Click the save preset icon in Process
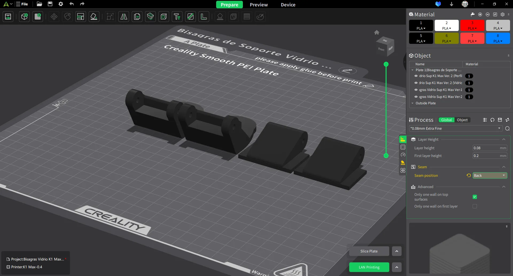The image size is (513, 276). (x=500, y=120)
